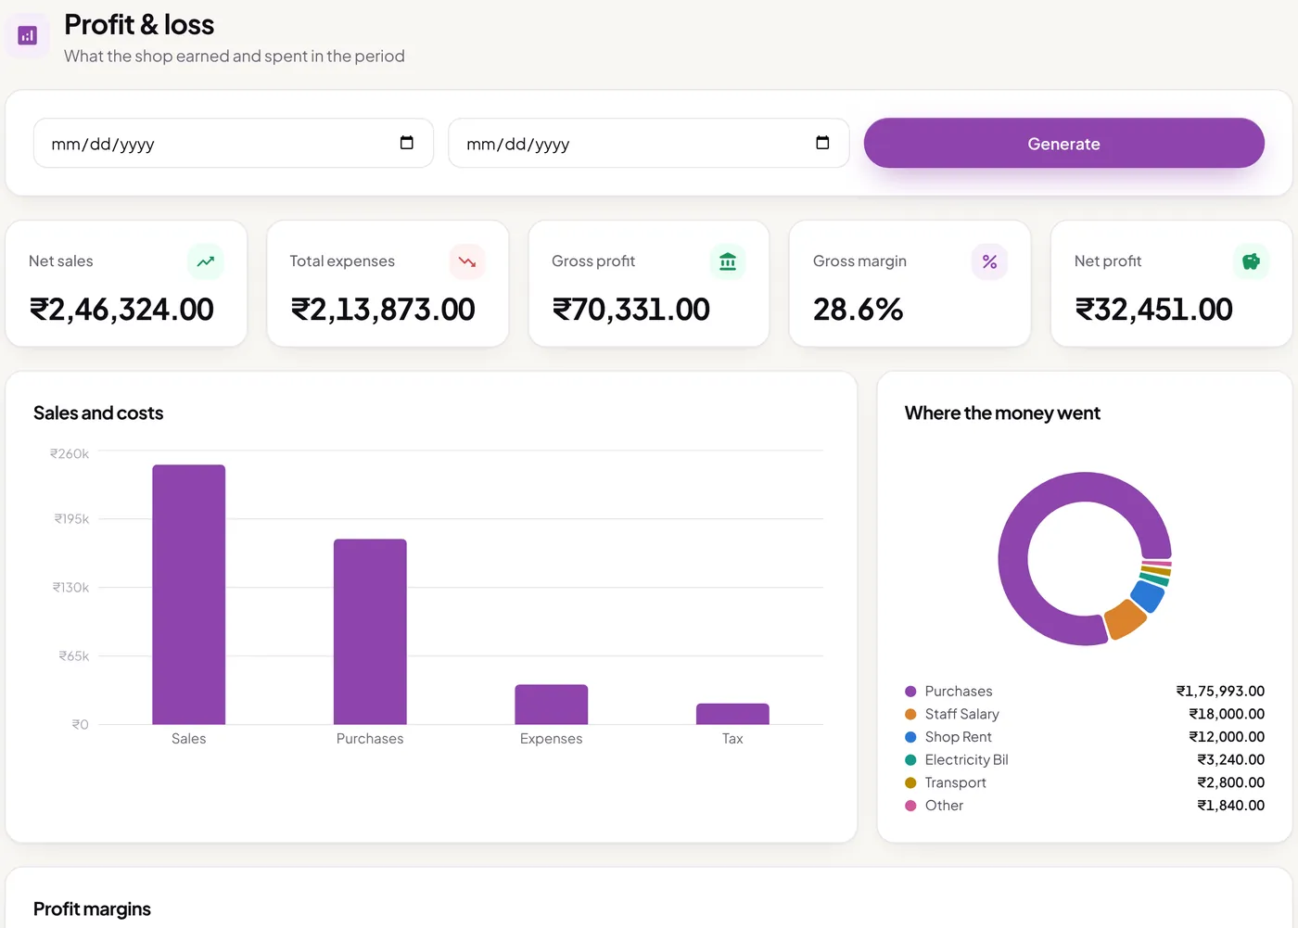Click the Profit margins heading
The width and height of the screenshot is (1298, 928).
(x=92, y=909)
